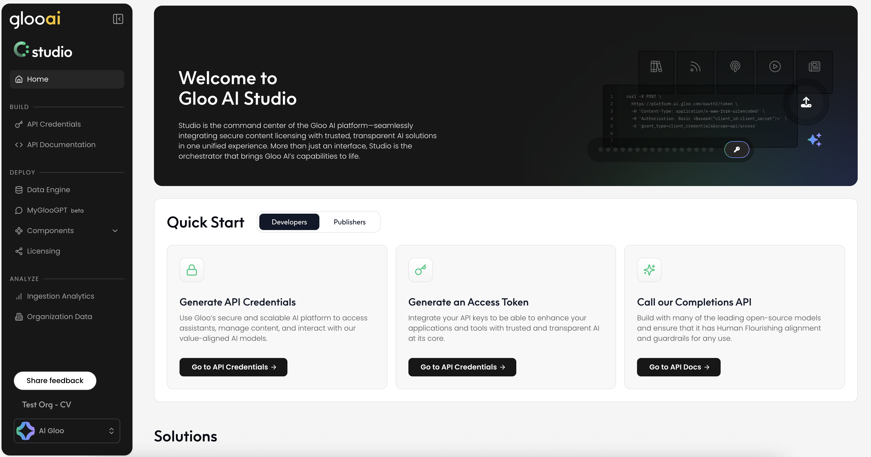Click the podcast icon in banner
This screenshot has width=871, height=457.
[735, 66]
